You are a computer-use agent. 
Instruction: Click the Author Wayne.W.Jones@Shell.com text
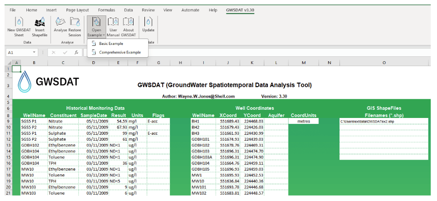click(198, 97)
